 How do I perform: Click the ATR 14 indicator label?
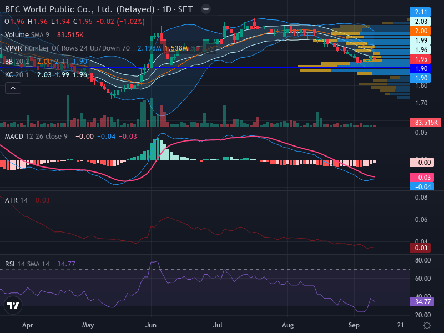pos(17,200)
